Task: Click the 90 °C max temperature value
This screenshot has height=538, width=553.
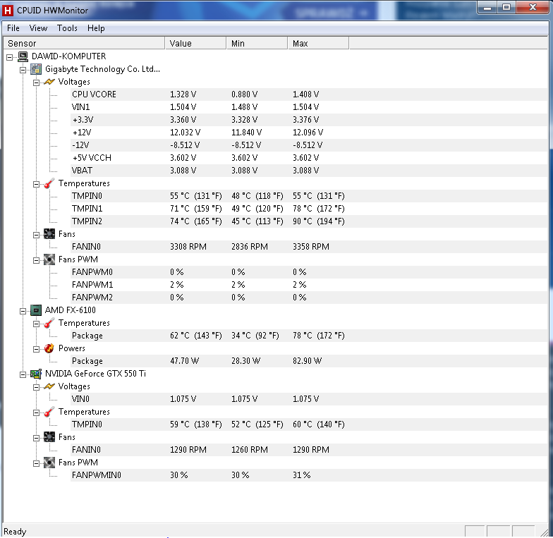Action: point(319,221)
